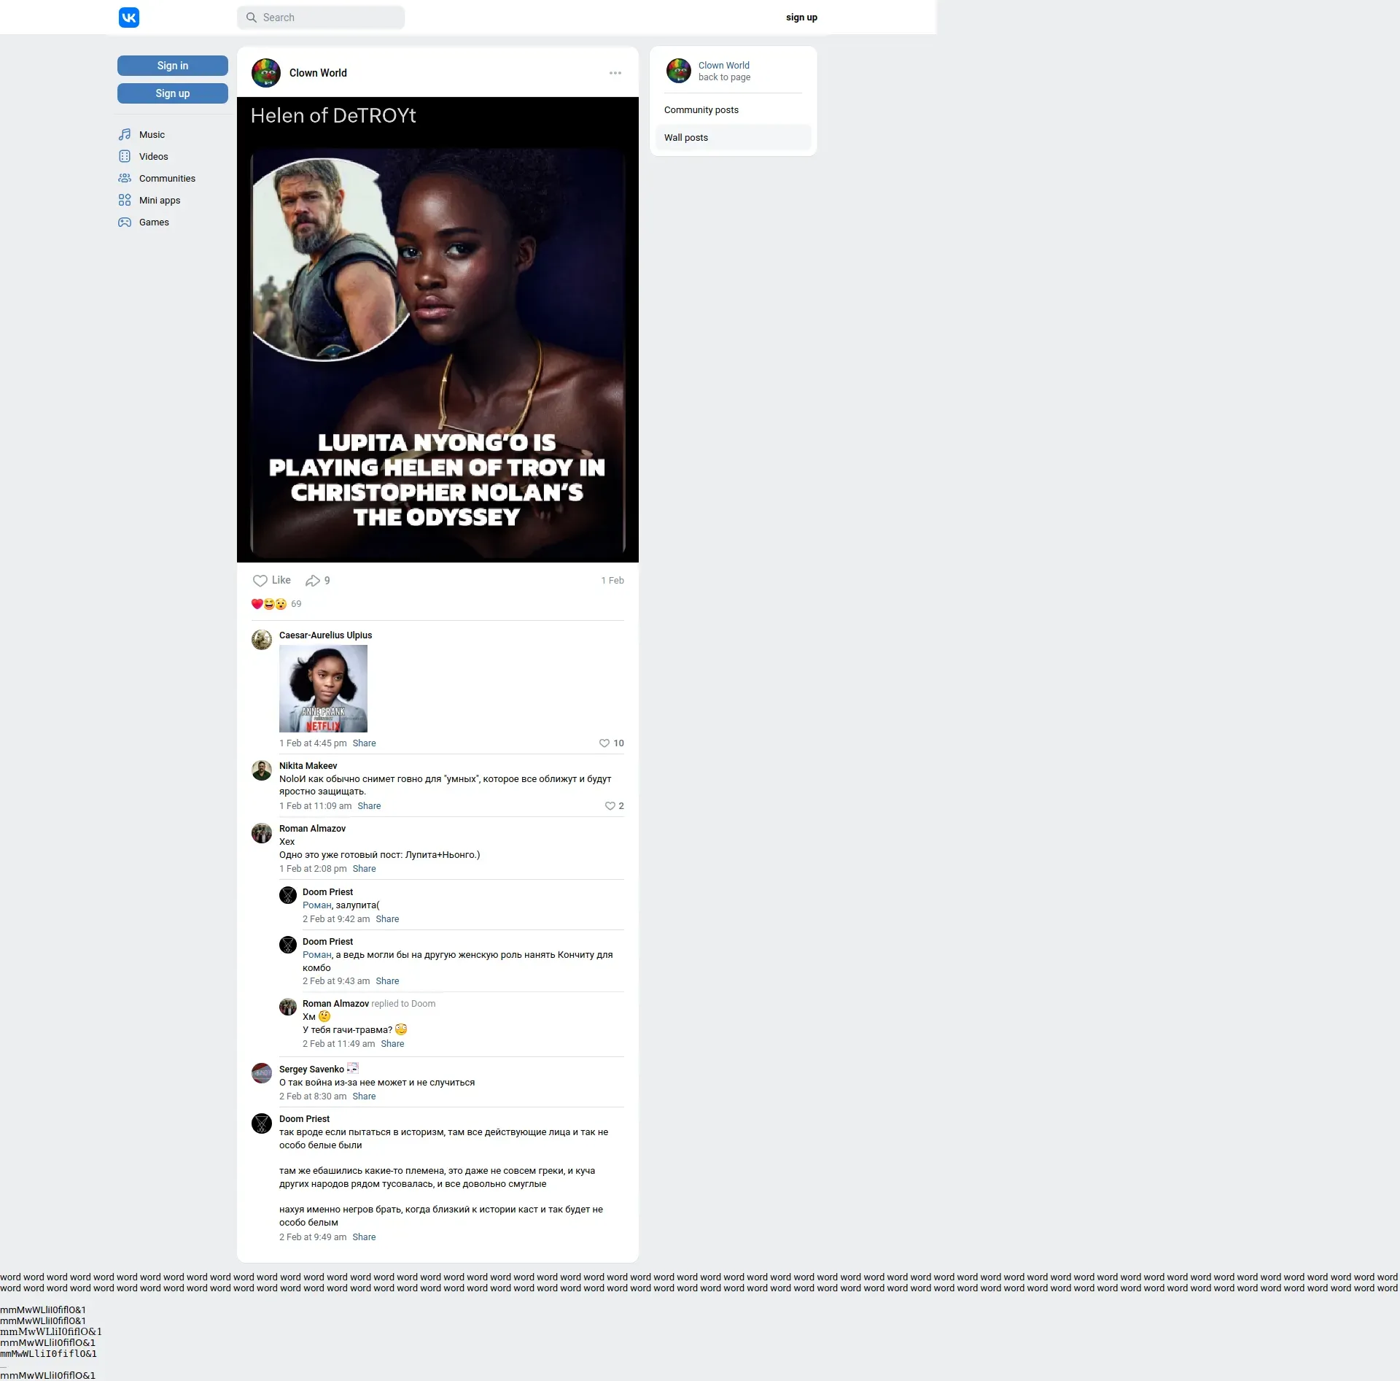1400x1381 pixels.
Task: Open the Videos sidebar icon
Action: click(125, 157)
